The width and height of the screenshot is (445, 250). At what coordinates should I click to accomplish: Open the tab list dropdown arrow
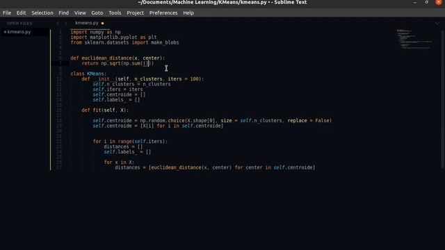437,23
